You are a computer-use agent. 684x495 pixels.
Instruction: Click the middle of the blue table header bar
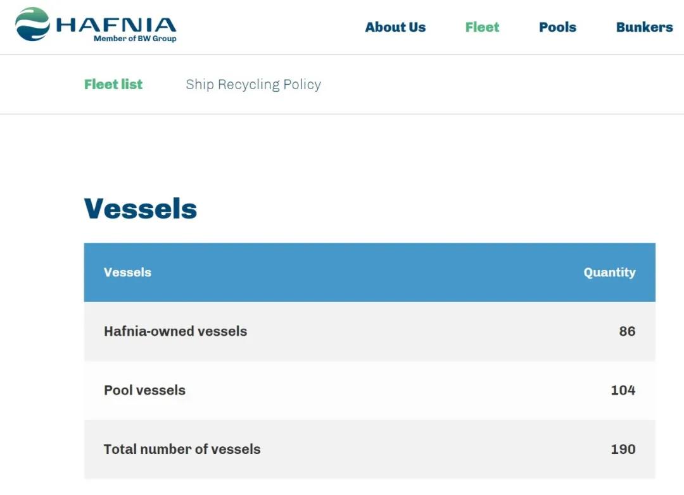click(x=369, y=272)
